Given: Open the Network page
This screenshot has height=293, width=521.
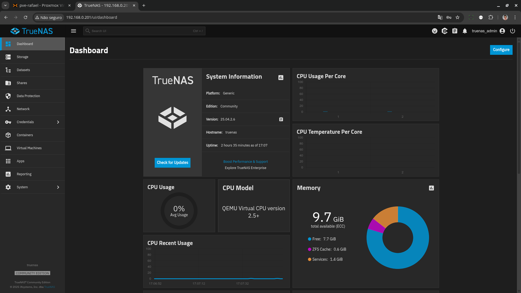Looking at the screenshot, I should [x=33, y=109].
